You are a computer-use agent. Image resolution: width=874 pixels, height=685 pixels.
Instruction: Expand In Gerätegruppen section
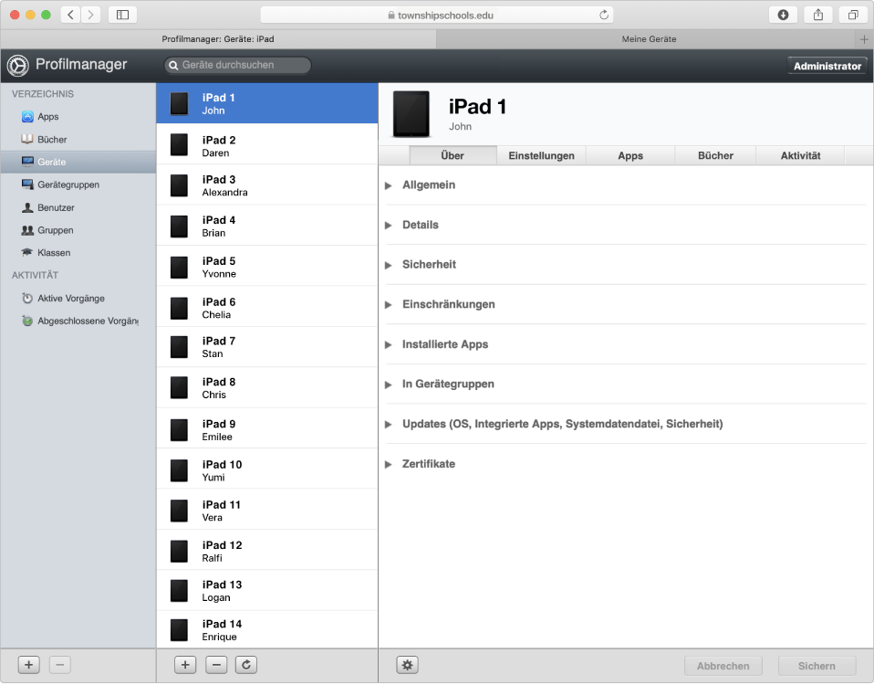[389, 385]
